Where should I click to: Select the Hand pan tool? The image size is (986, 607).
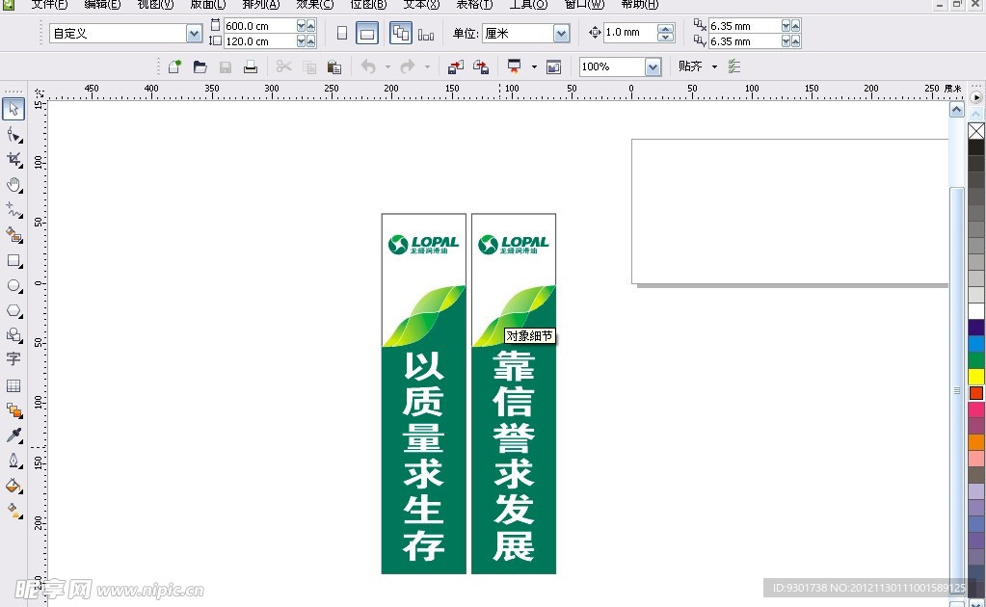(x=13, y=185)
